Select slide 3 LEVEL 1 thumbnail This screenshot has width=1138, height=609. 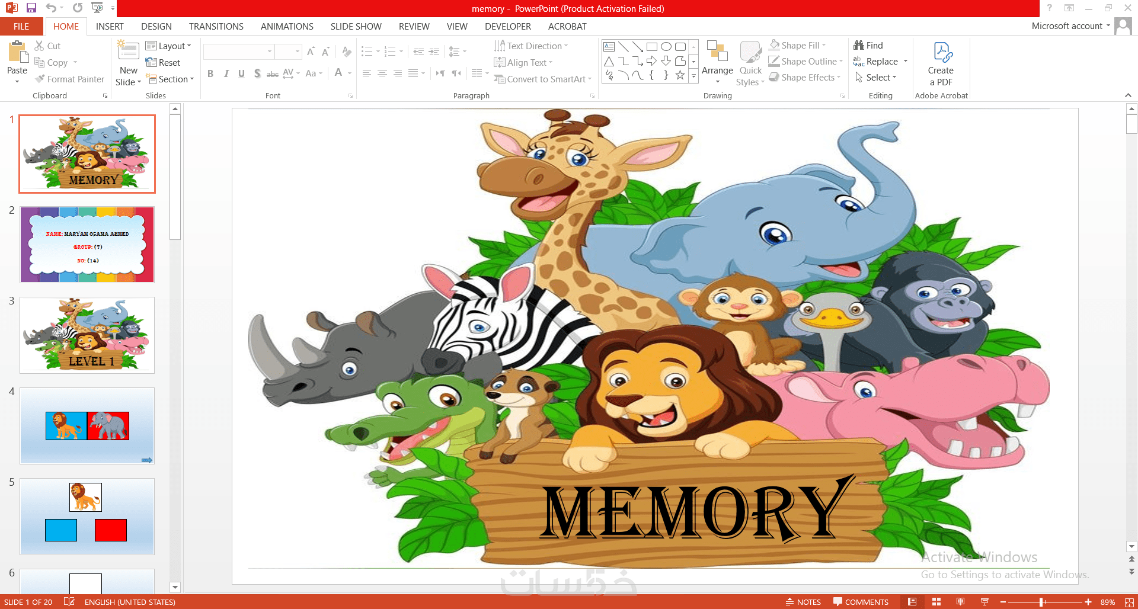tap(87, 335)
